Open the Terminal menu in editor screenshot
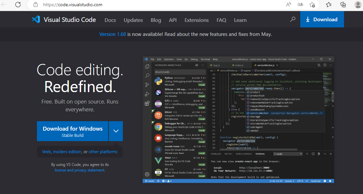363x194 pixels. coord(205,59)
